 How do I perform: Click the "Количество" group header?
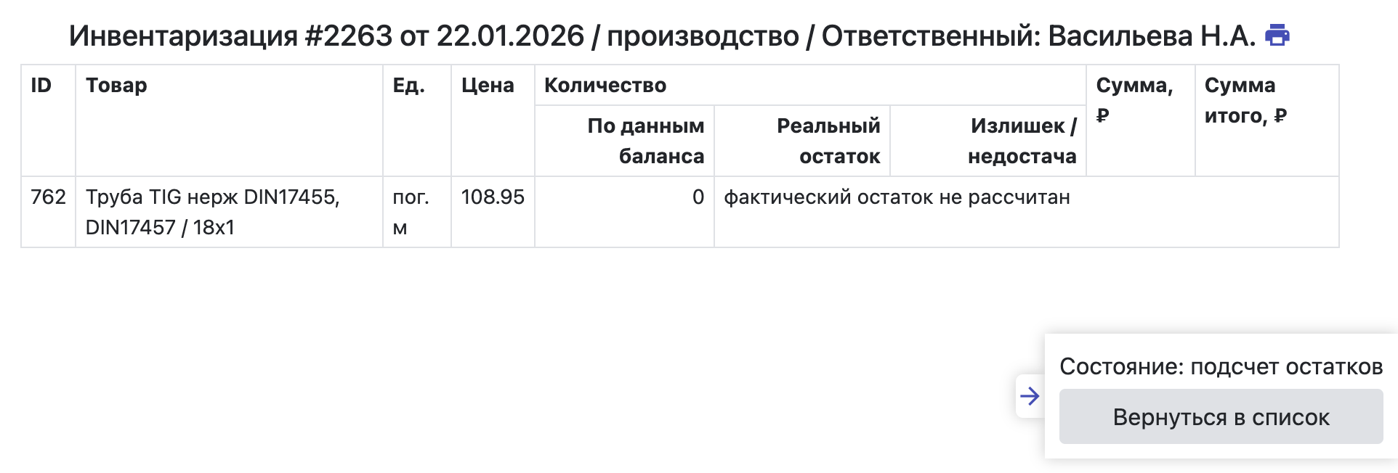(x=605, y=86)
